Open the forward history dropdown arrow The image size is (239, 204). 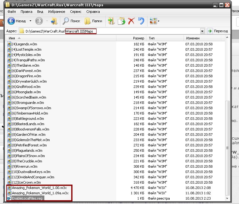pyautogui.click(x=47, y=21)
